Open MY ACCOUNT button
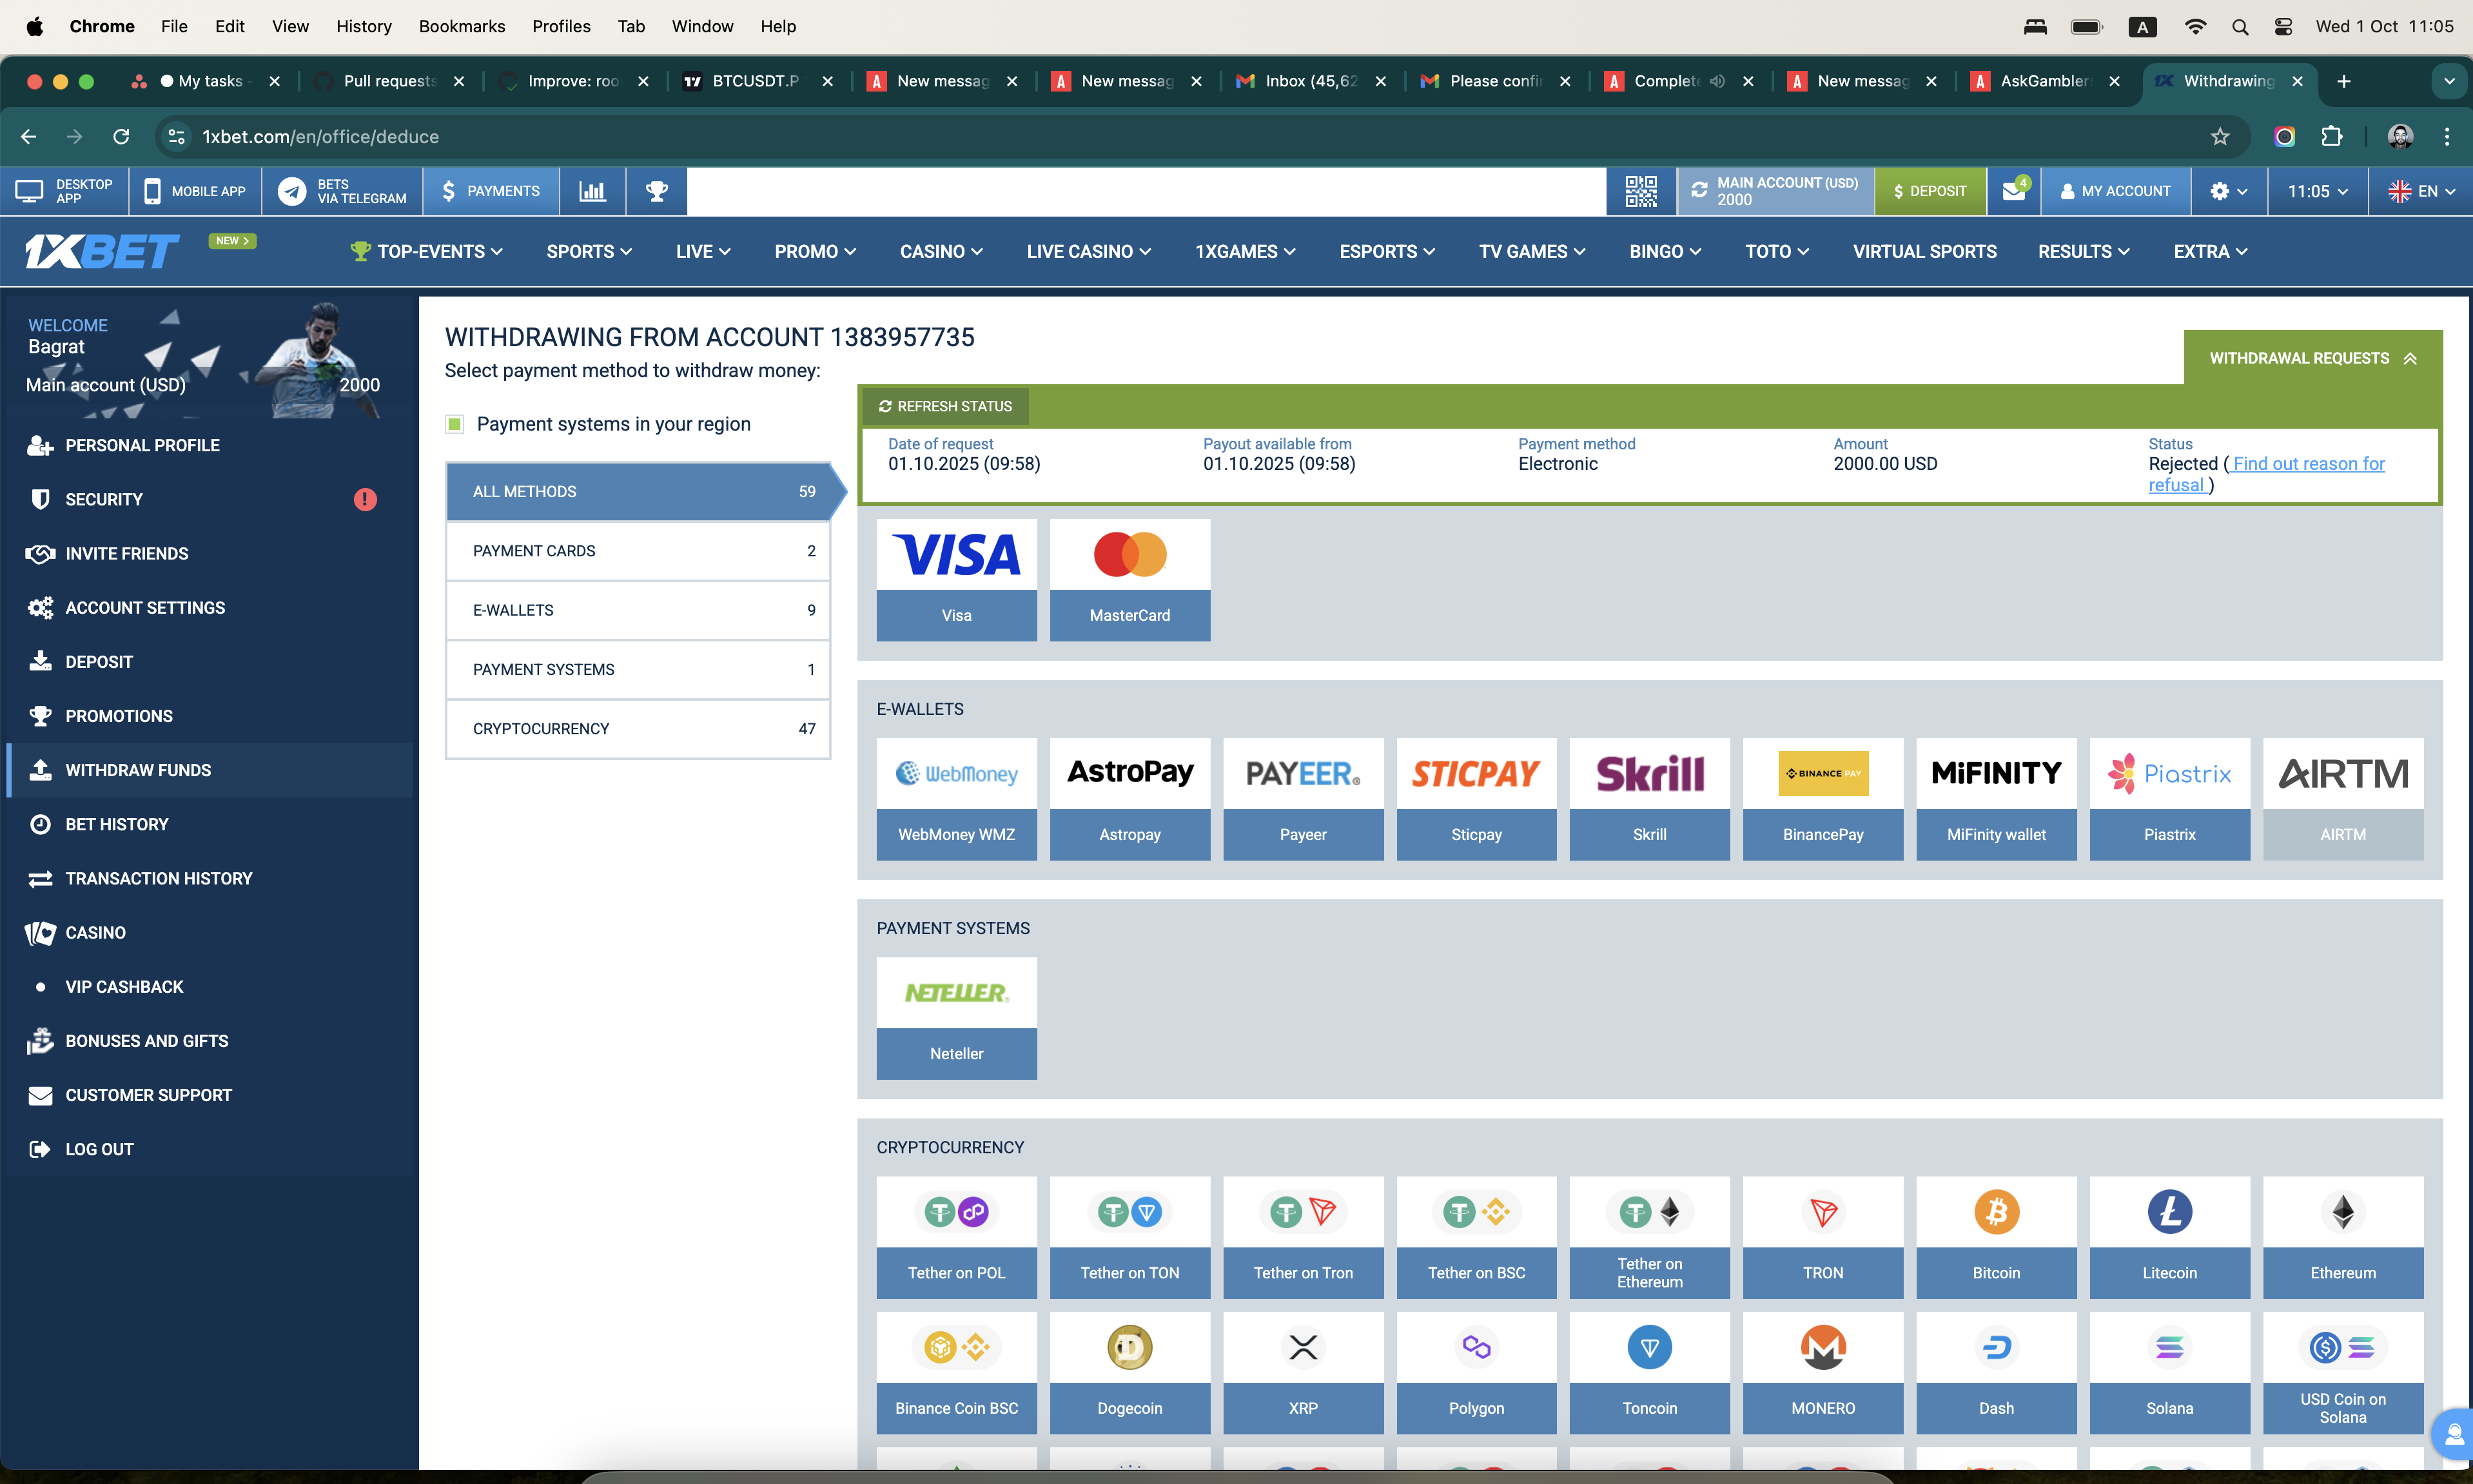The image size is (2473, 1484). (x=2116, y=191)
